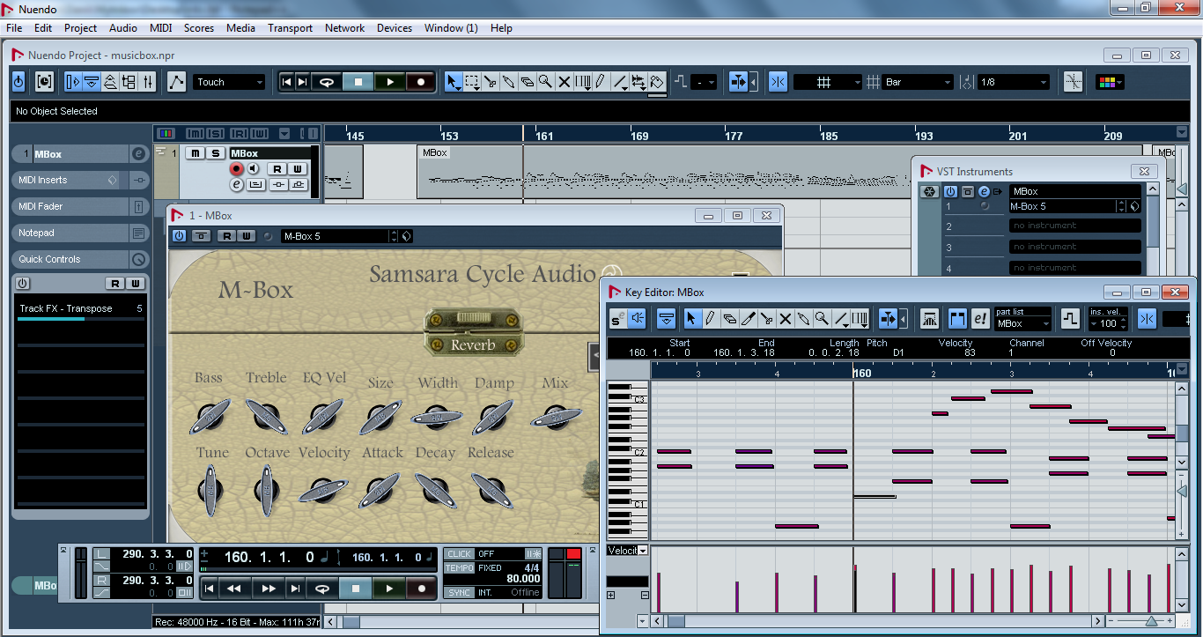Screen dimensions: 1203x637
Task: Open Touch automation mode dropdown
Action: [229, 82]
